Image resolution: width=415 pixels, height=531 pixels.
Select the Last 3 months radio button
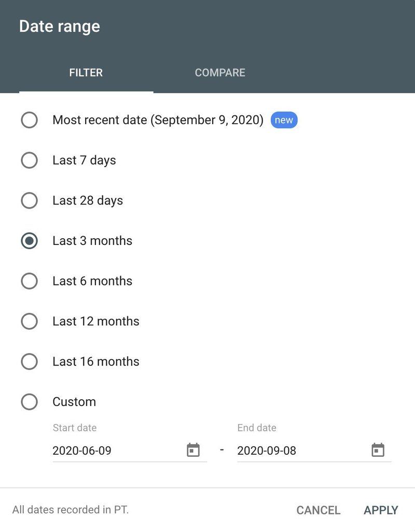tap(30, 241)
